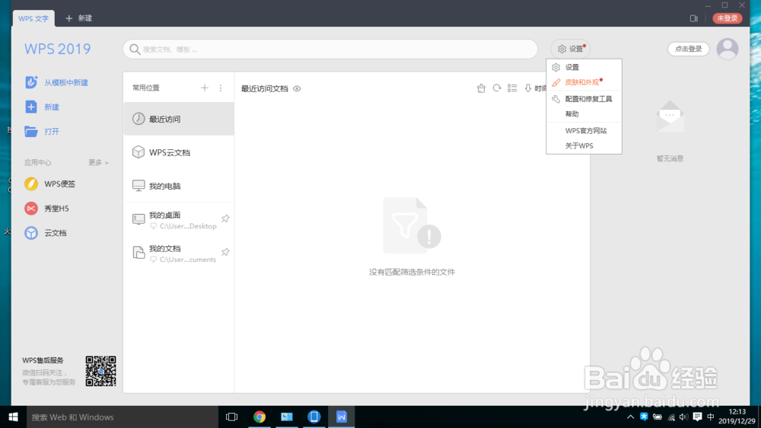Click the WPS after-sales QR code
Screen dimensions: 761x428
(x=100, y=371)
